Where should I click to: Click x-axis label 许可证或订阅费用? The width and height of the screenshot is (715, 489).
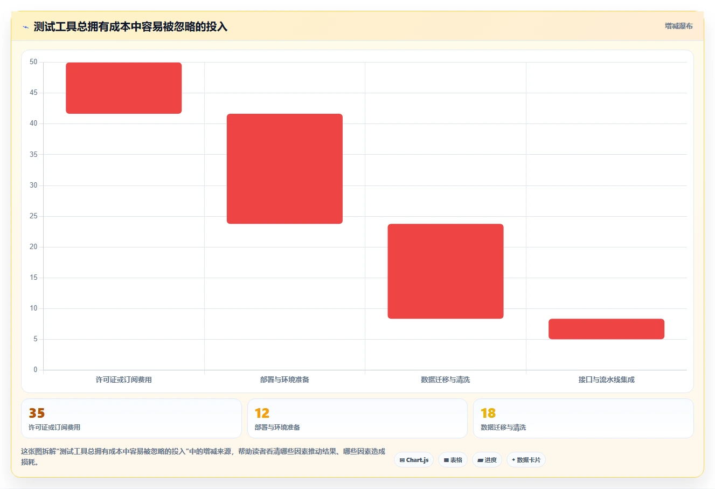tap(124, 380)
